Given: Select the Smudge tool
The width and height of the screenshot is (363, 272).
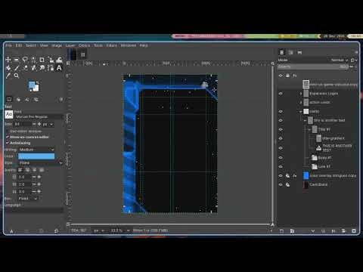Looking at the screenshot, I should tap(42, 68).
